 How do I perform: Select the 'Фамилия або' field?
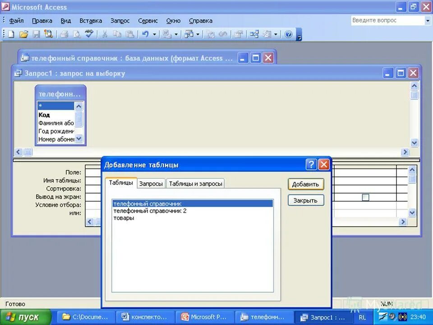tap(56, 123)
